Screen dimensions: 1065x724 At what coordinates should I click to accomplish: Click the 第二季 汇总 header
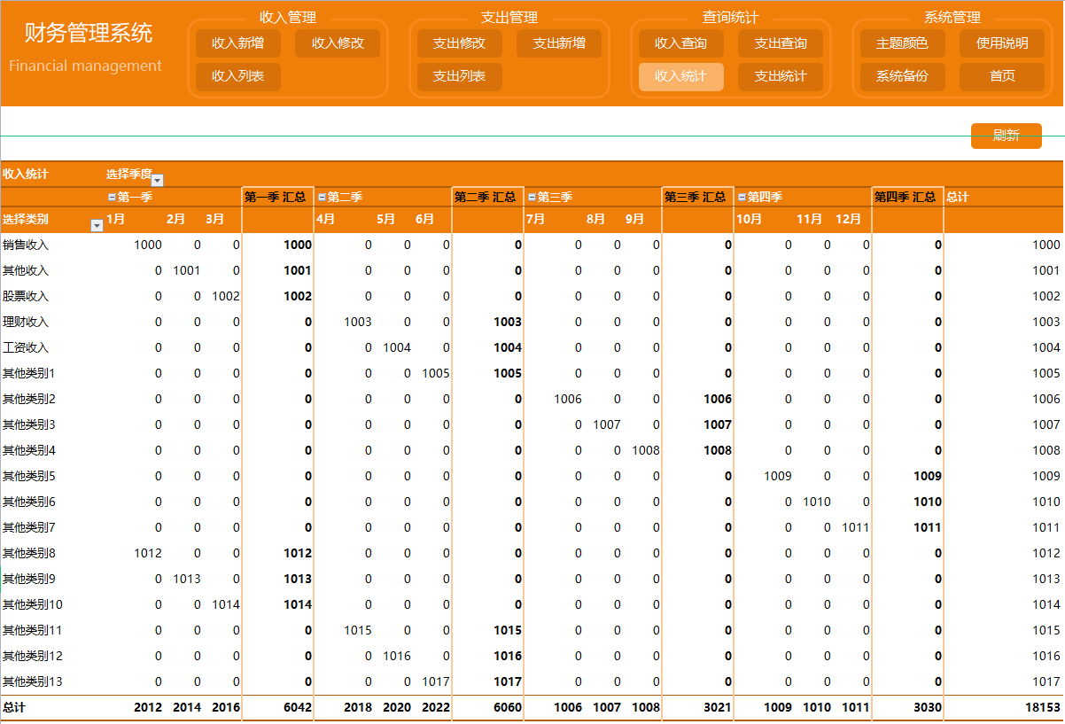(486, 197)
